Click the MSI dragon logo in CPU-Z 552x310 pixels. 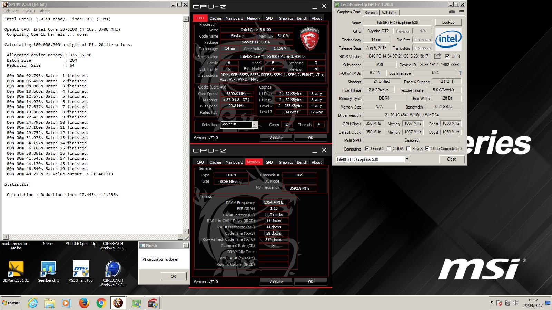(309, 39)
